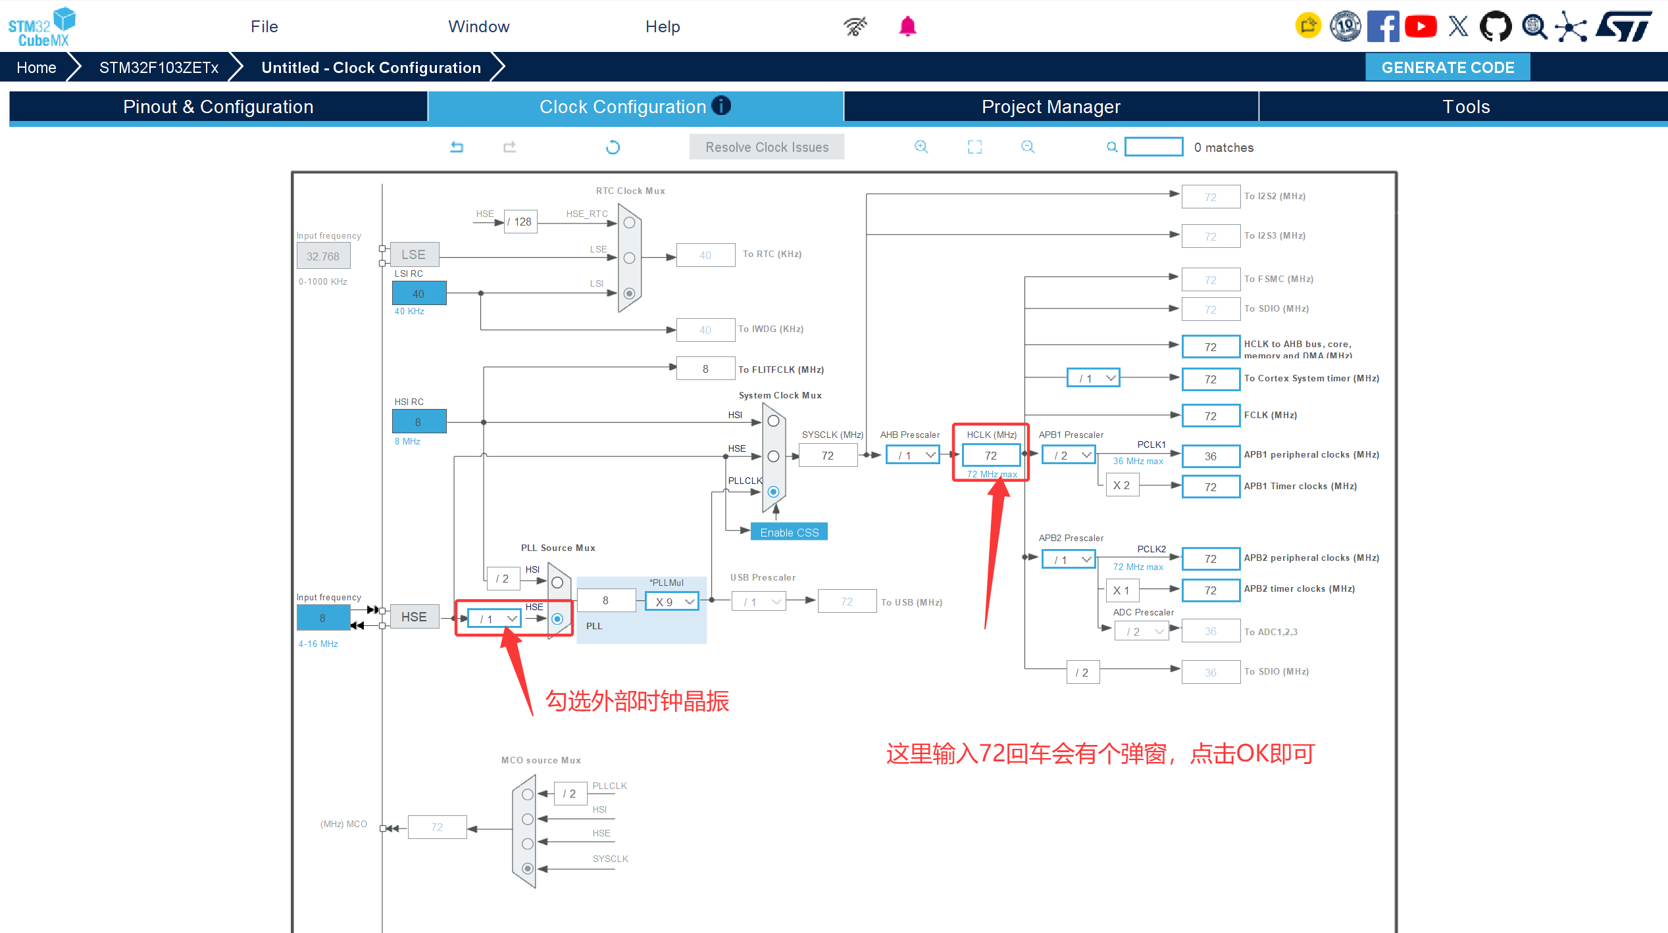The image size is (1668, 933).
Task: Open the ADC Prescaler /2 dropdown
Action: (x=1142, y=631)
